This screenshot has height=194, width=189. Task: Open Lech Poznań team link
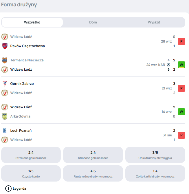[21, 131]
